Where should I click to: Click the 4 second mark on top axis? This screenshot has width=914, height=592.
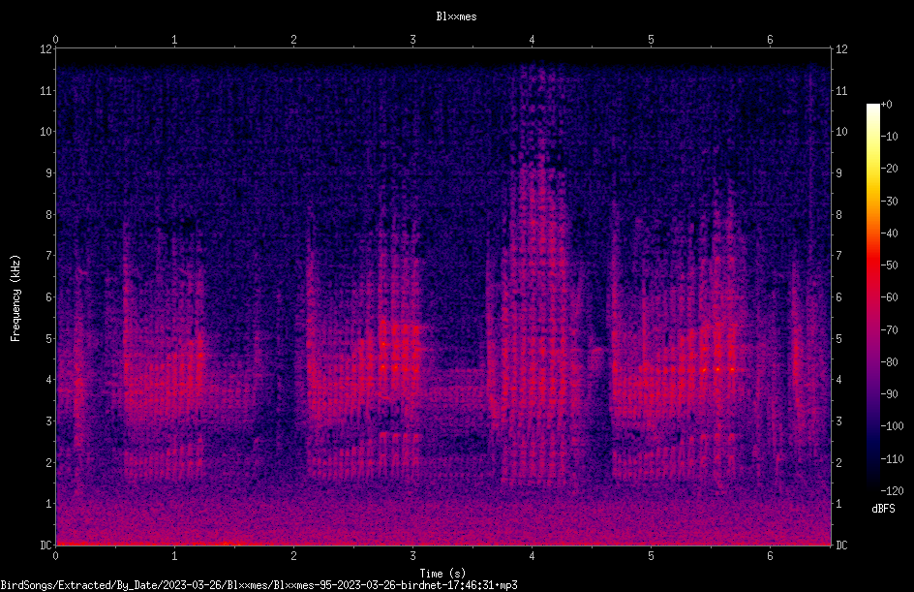tap(532, 40)
